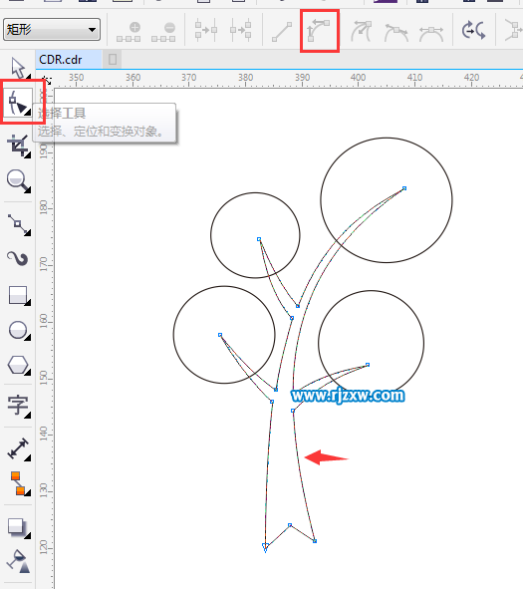Image resolution: width=523 pixels, height=589 pixels.
Task: Click the bottom-left node of the tree trunk
Action: (265, 545)
